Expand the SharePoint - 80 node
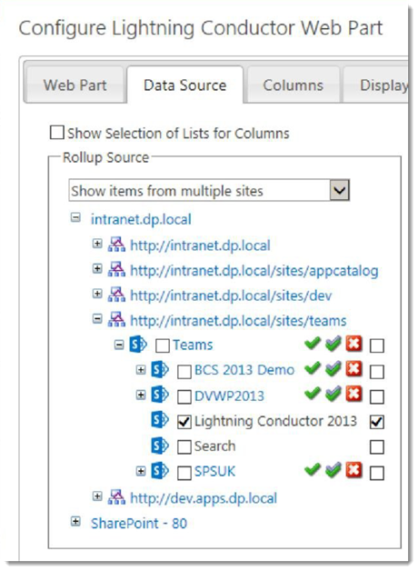Image resolution: width=418 pixels, height=571 pixels. tap(75, 522)
